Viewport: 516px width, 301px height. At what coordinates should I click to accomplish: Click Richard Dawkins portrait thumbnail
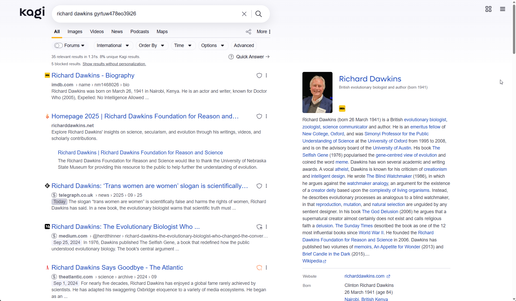coord(317,92)
